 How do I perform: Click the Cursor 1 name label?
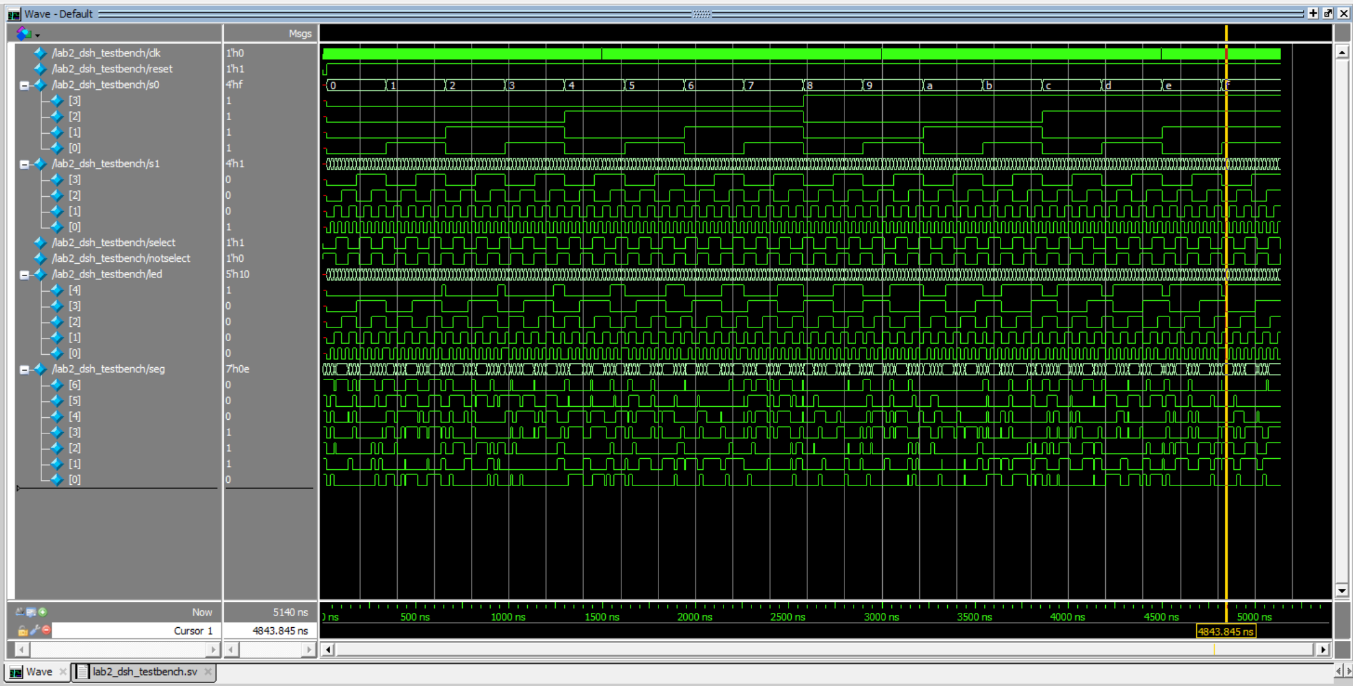pos(194,631)
